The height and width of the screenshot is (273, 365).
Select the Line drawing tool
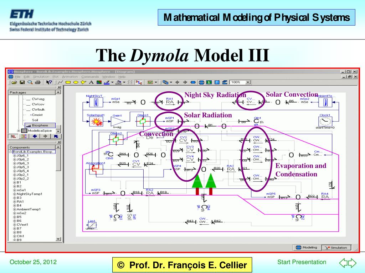(x=60, y=82)
